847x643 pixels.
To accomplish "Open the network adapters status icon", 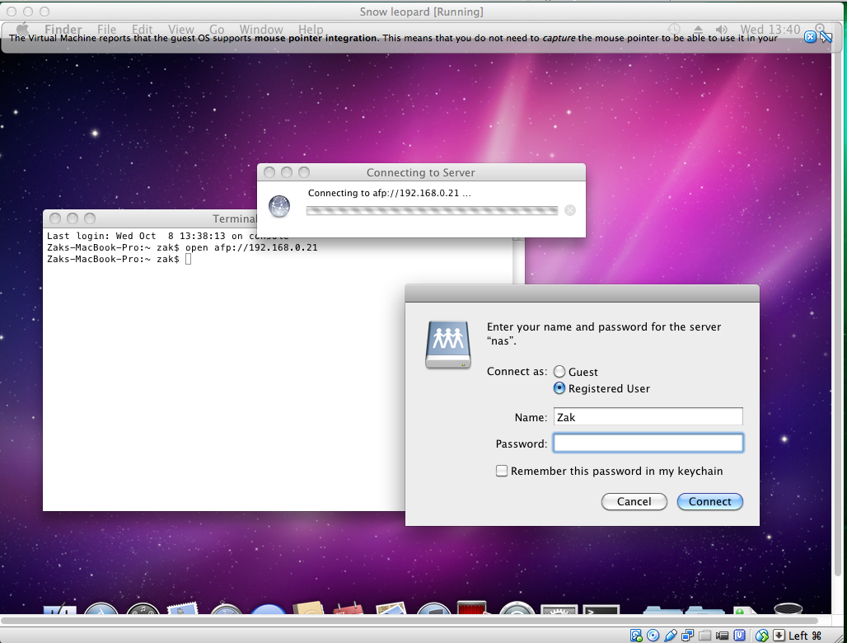I will click(x=688, y=636).
